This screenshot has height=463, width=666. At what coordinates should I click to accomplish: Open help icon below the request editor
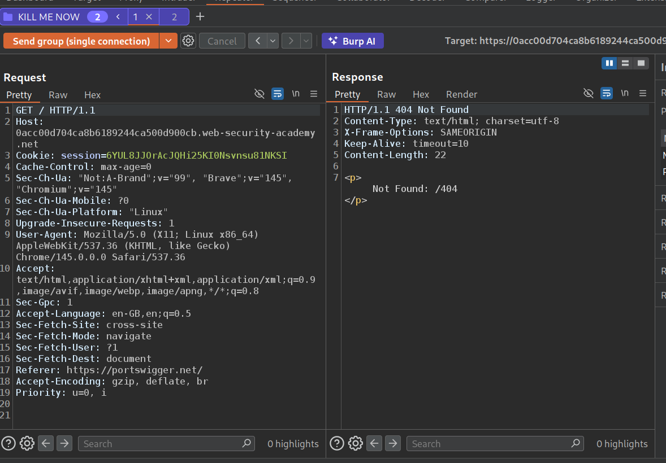[8, 443]
